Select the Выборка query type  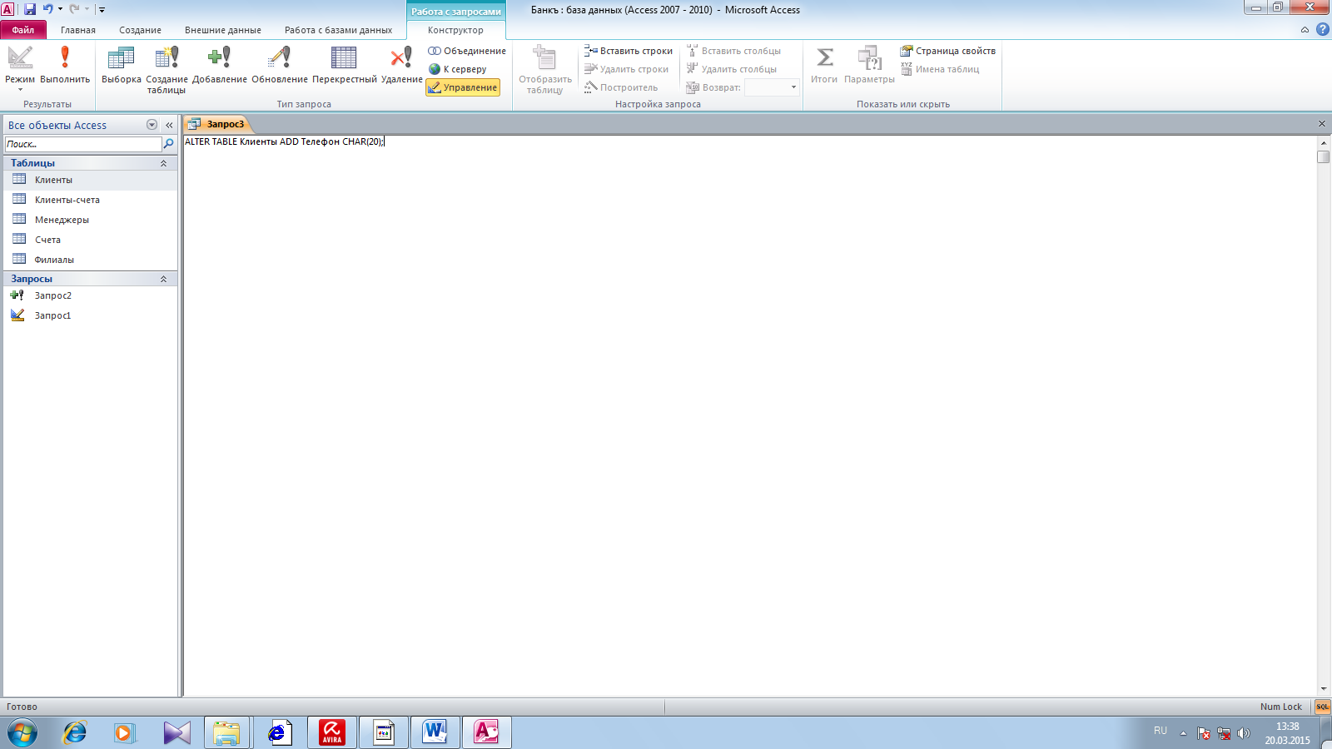point(122,66)
